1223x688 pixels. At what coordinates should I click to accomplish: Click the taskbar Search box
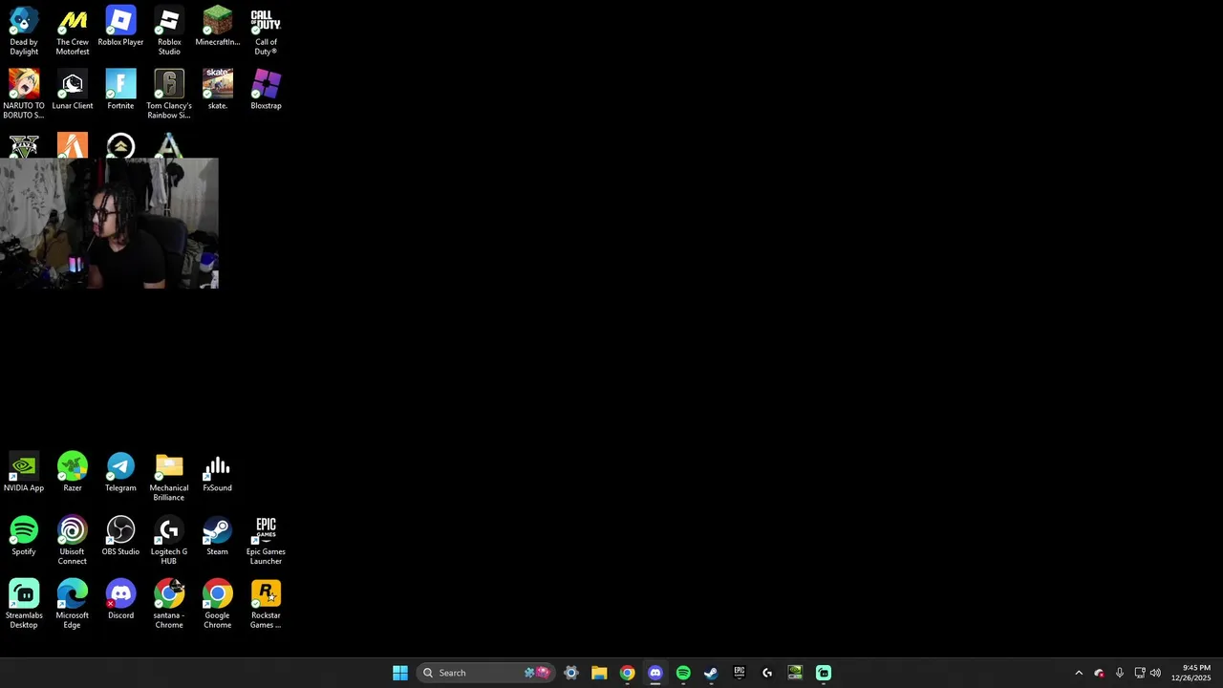pos(487,673)
